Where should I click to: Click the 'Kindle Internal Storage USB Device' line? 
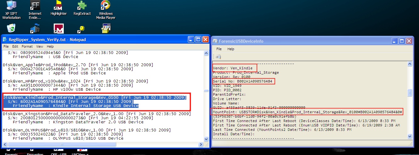pyautogui.click(x=76, y=106)
